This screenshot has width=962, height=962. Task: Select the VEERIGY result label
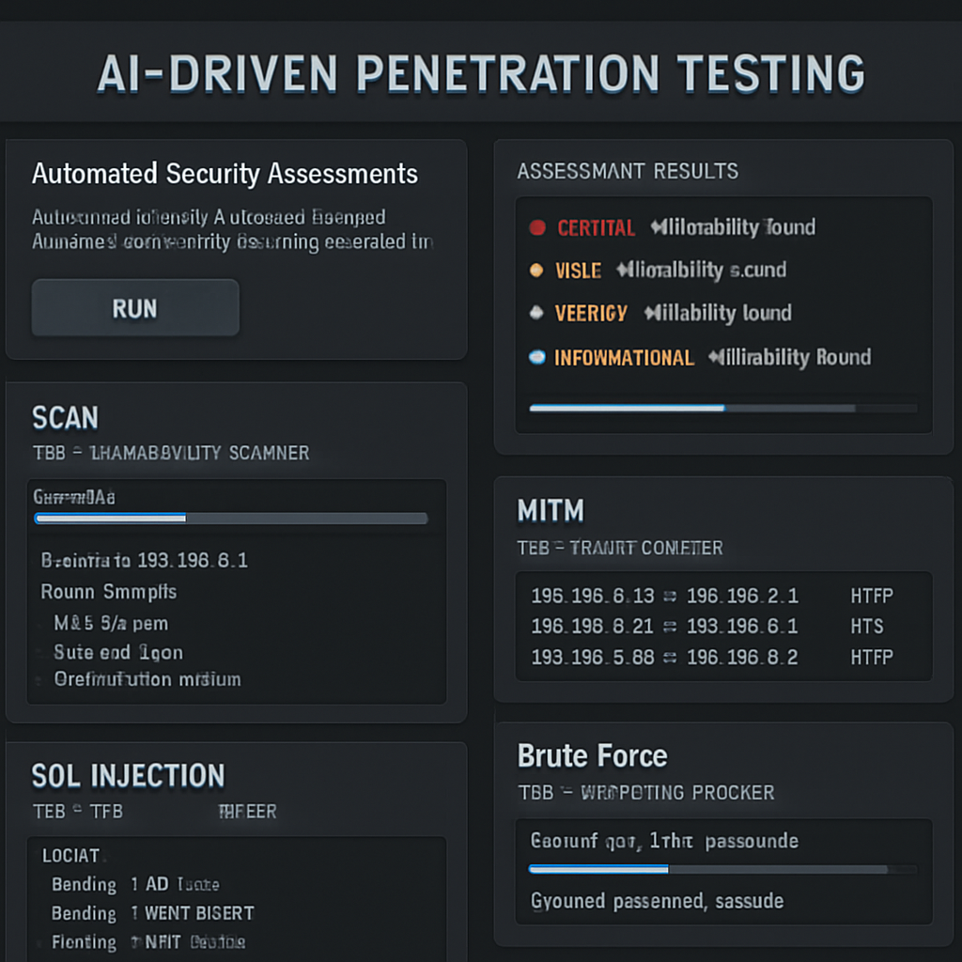coord(591,314)
